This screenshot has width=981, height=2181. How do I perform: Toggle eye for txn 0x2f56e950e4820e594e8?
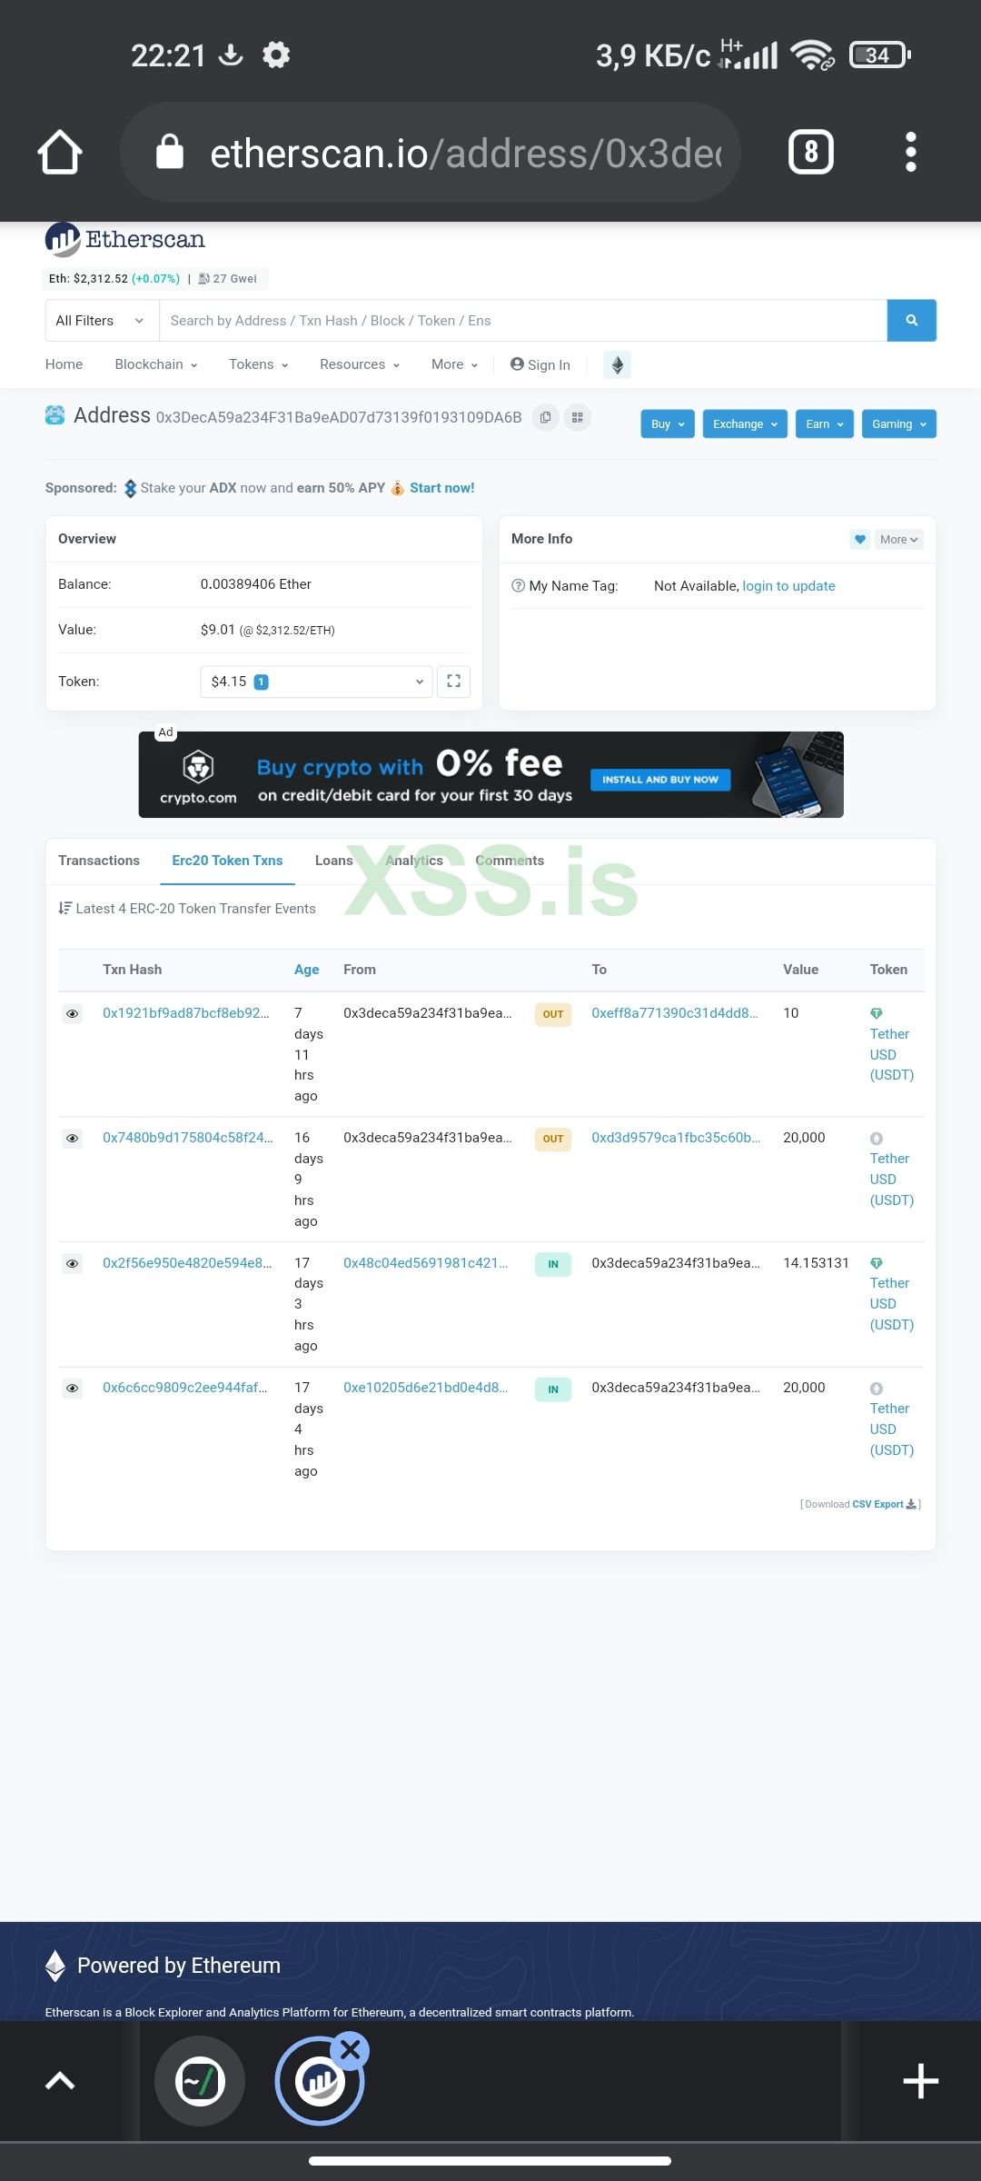click(72, 1263)
